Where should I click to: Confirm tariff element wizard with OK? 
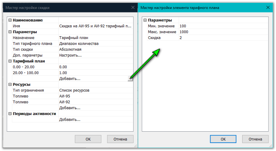tap(223, 139)
